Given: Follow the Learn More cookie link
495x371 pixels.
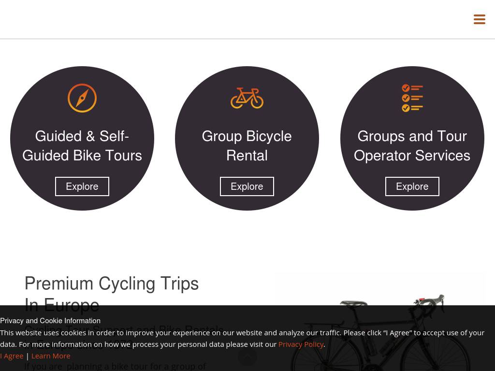Looking at the screenshot, I should [x=51, y=356].
